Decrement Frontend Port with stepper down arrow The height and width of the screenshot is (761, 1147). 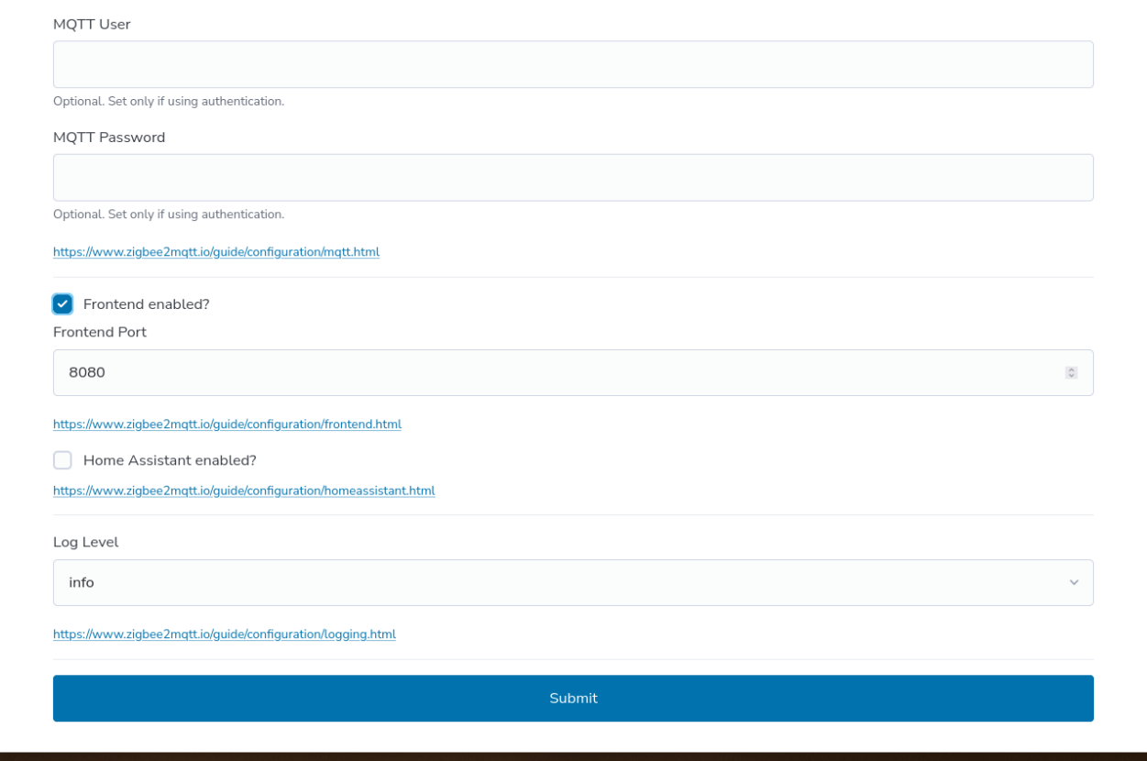1071,376
